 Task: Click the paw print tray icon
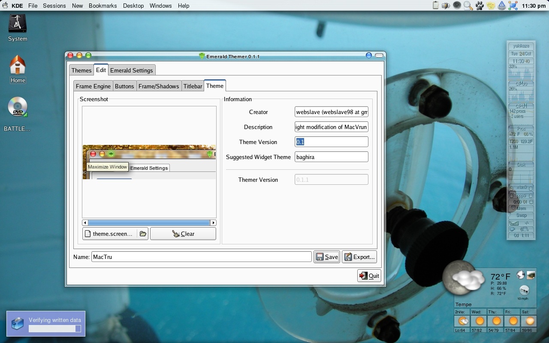coord(480,6)
